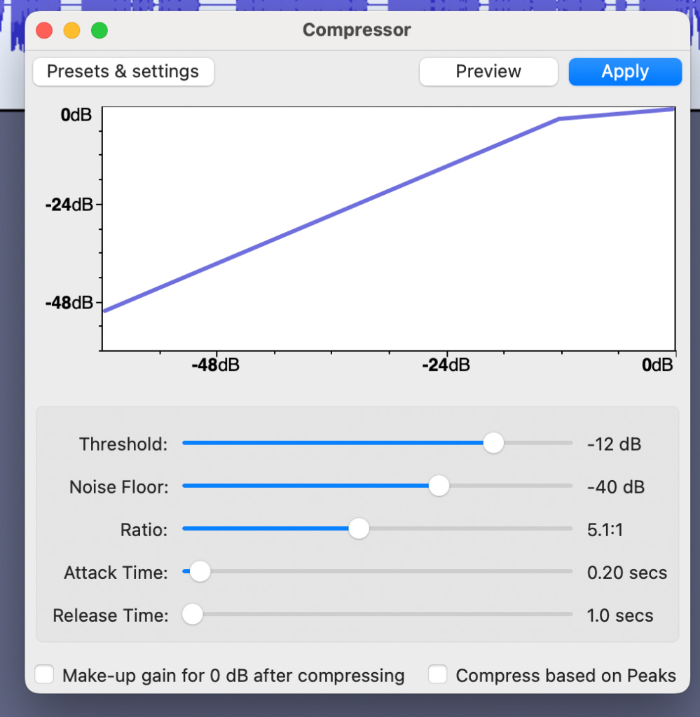
Task: Close the Compressor window
Action: coord(44,31)
